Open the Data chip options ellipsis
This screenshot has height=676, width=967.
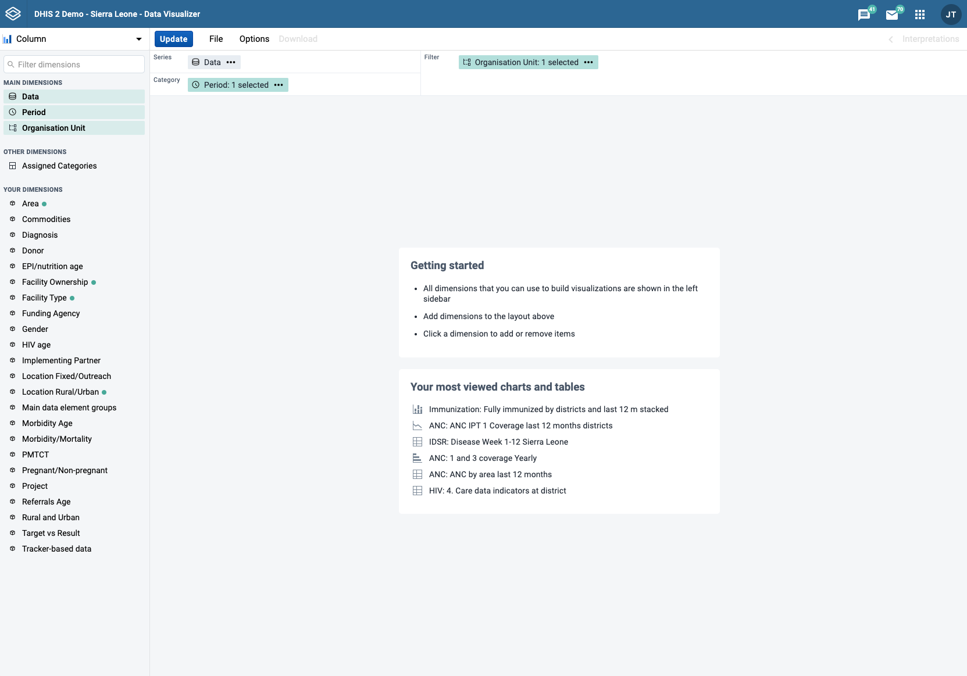231,62
